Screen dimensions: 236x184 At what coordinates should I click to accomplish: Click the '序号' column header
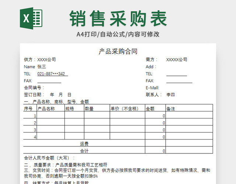pos(30,108)
